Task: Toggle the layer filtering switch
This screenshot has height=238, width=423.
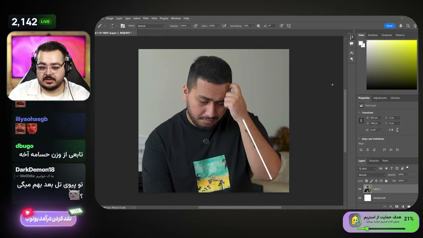Action: click(407, 168)
